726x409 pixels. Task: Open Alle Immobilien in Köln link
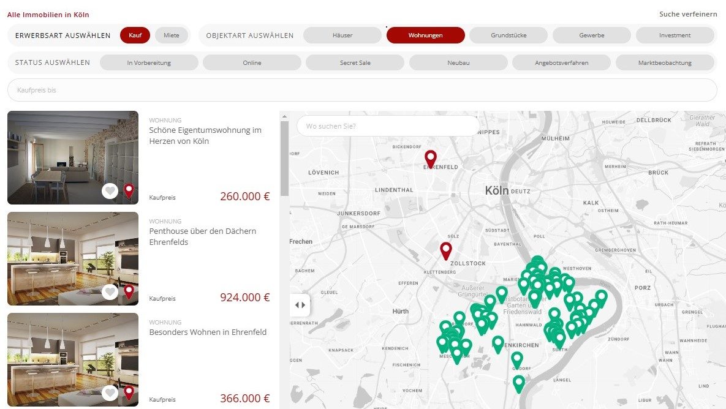click(x=48, y=14)
